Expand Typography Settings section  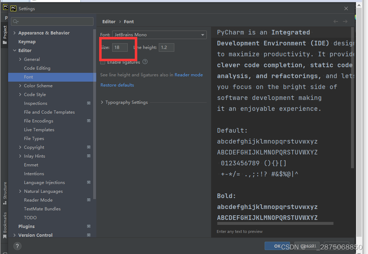pyautogui.click(x=102, y=102)
